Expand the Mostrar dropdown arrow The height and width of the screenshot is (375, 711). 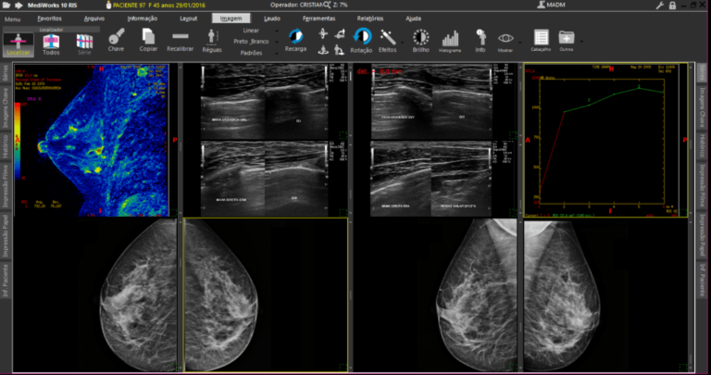click(520, 43)
